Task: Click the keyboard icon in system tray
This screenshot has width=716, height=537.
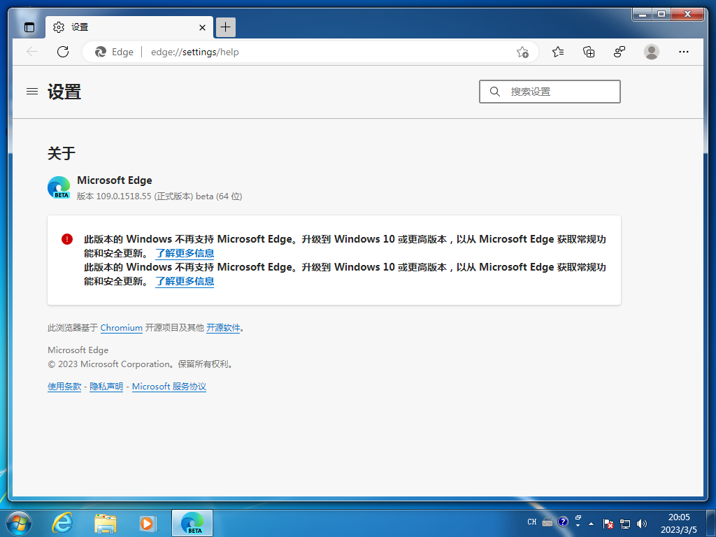Action: [x=547, y=522]
